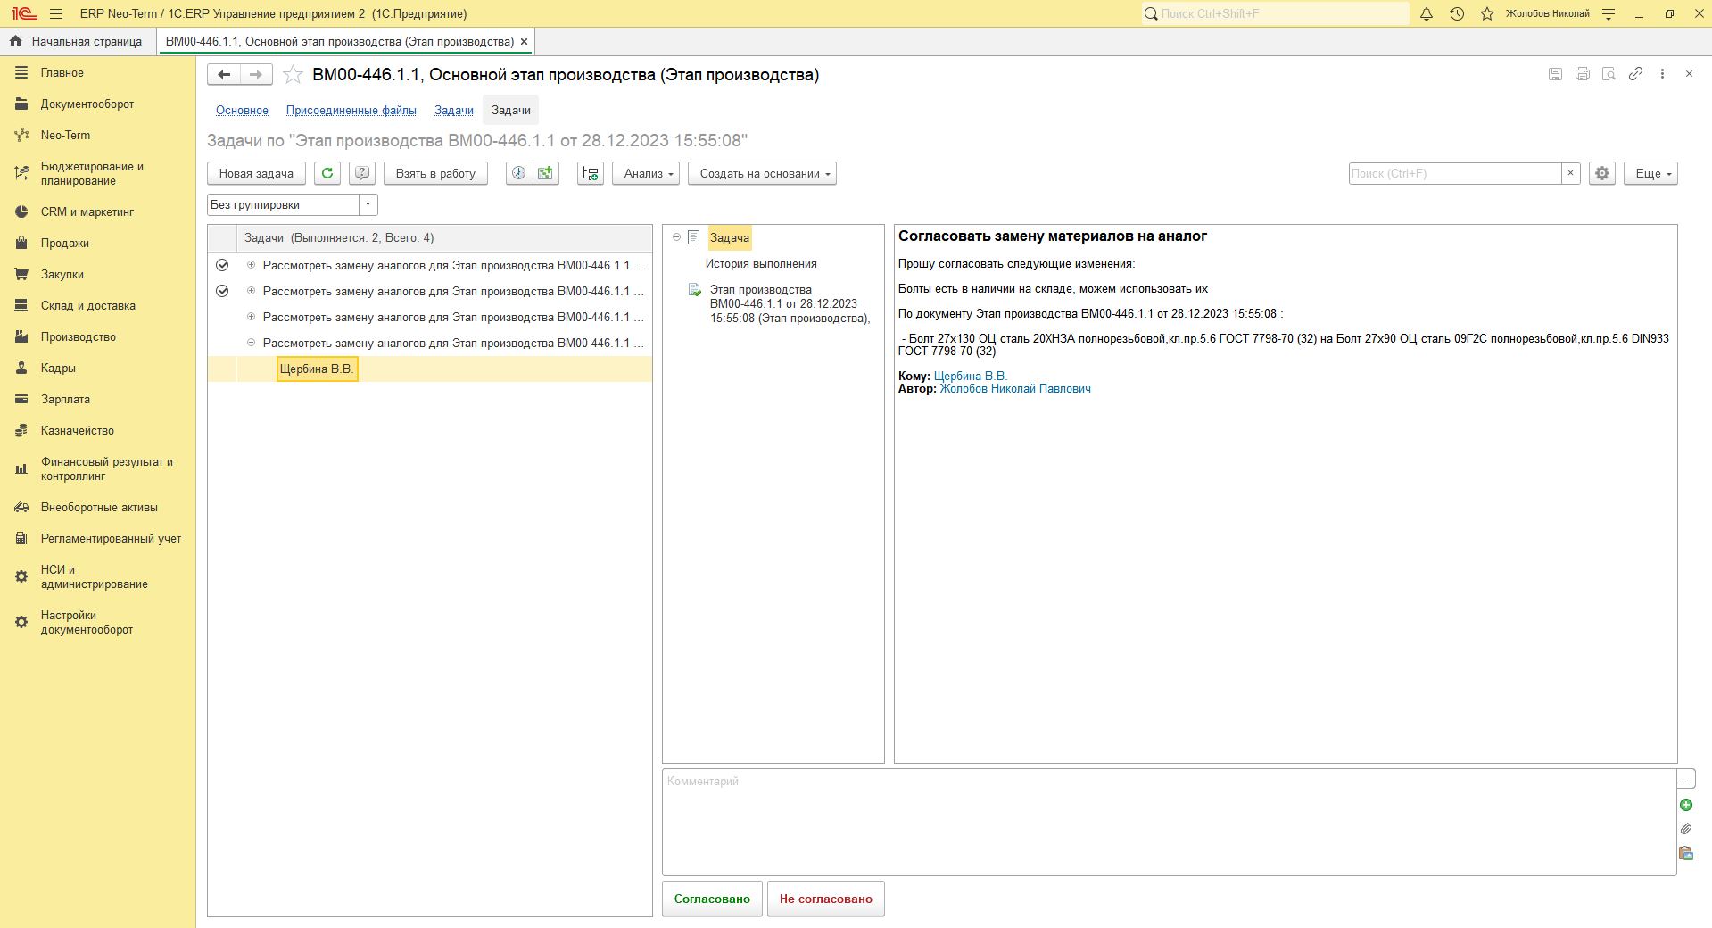This screenshot has height=928, width=1712.
Task: Add the document to favorites with the star beside the title
Action: click(x=293, y=75)
